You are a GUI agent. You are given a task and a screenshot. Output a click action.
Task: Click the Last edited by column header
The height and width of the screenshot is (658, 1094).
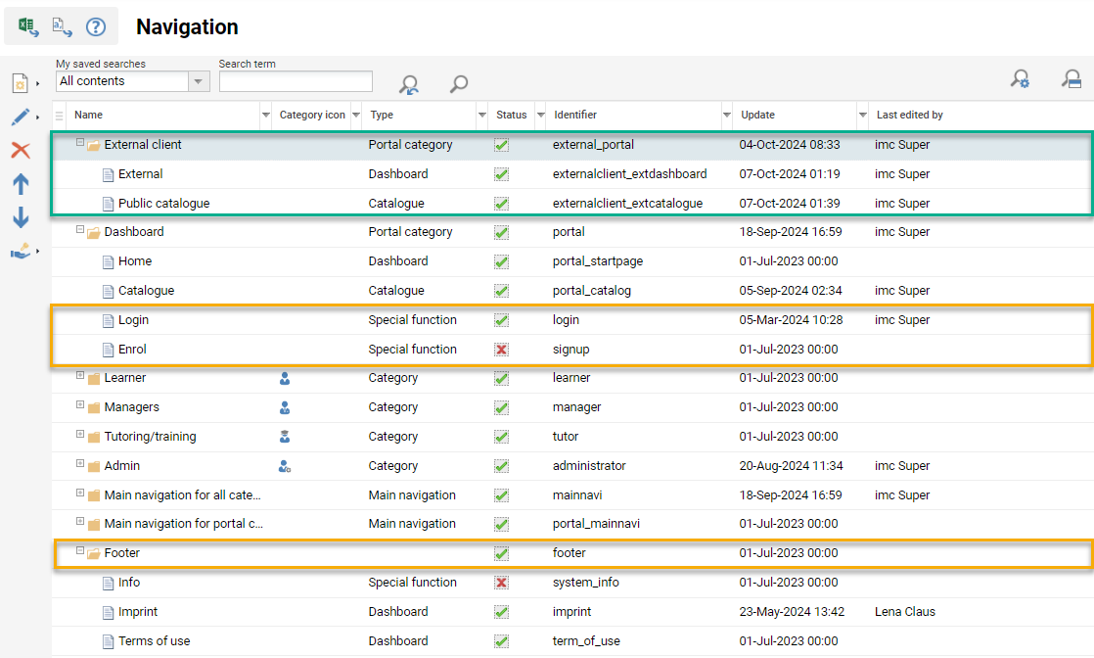[x=909, y=115]
